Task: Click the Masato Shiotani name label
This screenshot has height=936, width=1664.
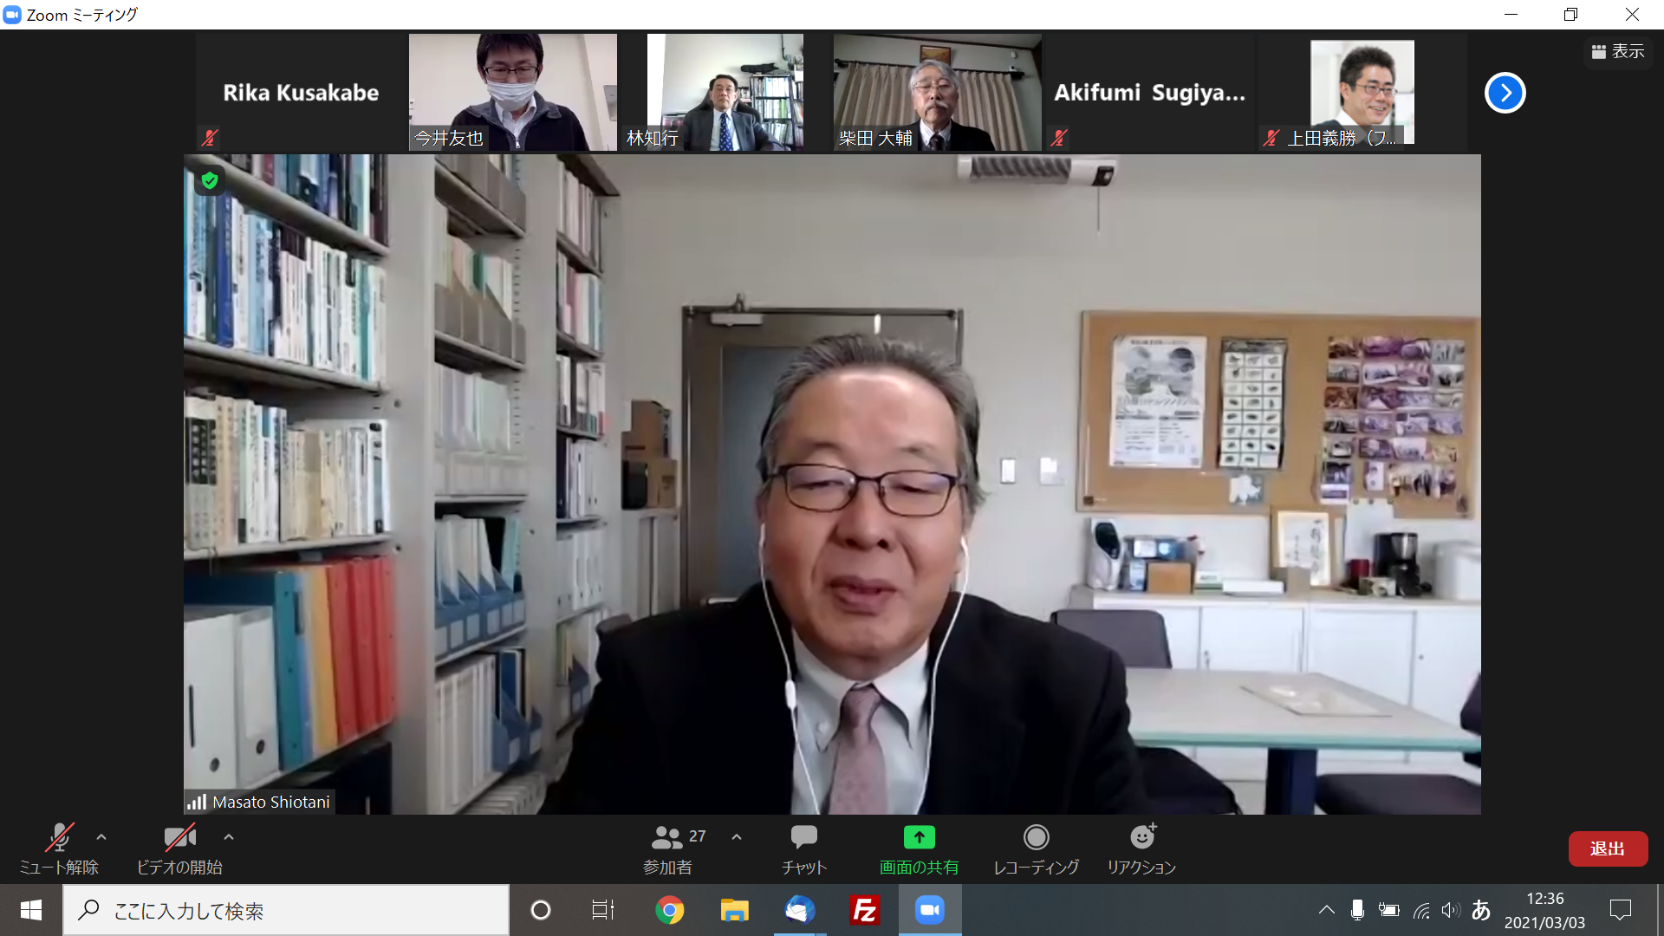Action: pos(271,803)
